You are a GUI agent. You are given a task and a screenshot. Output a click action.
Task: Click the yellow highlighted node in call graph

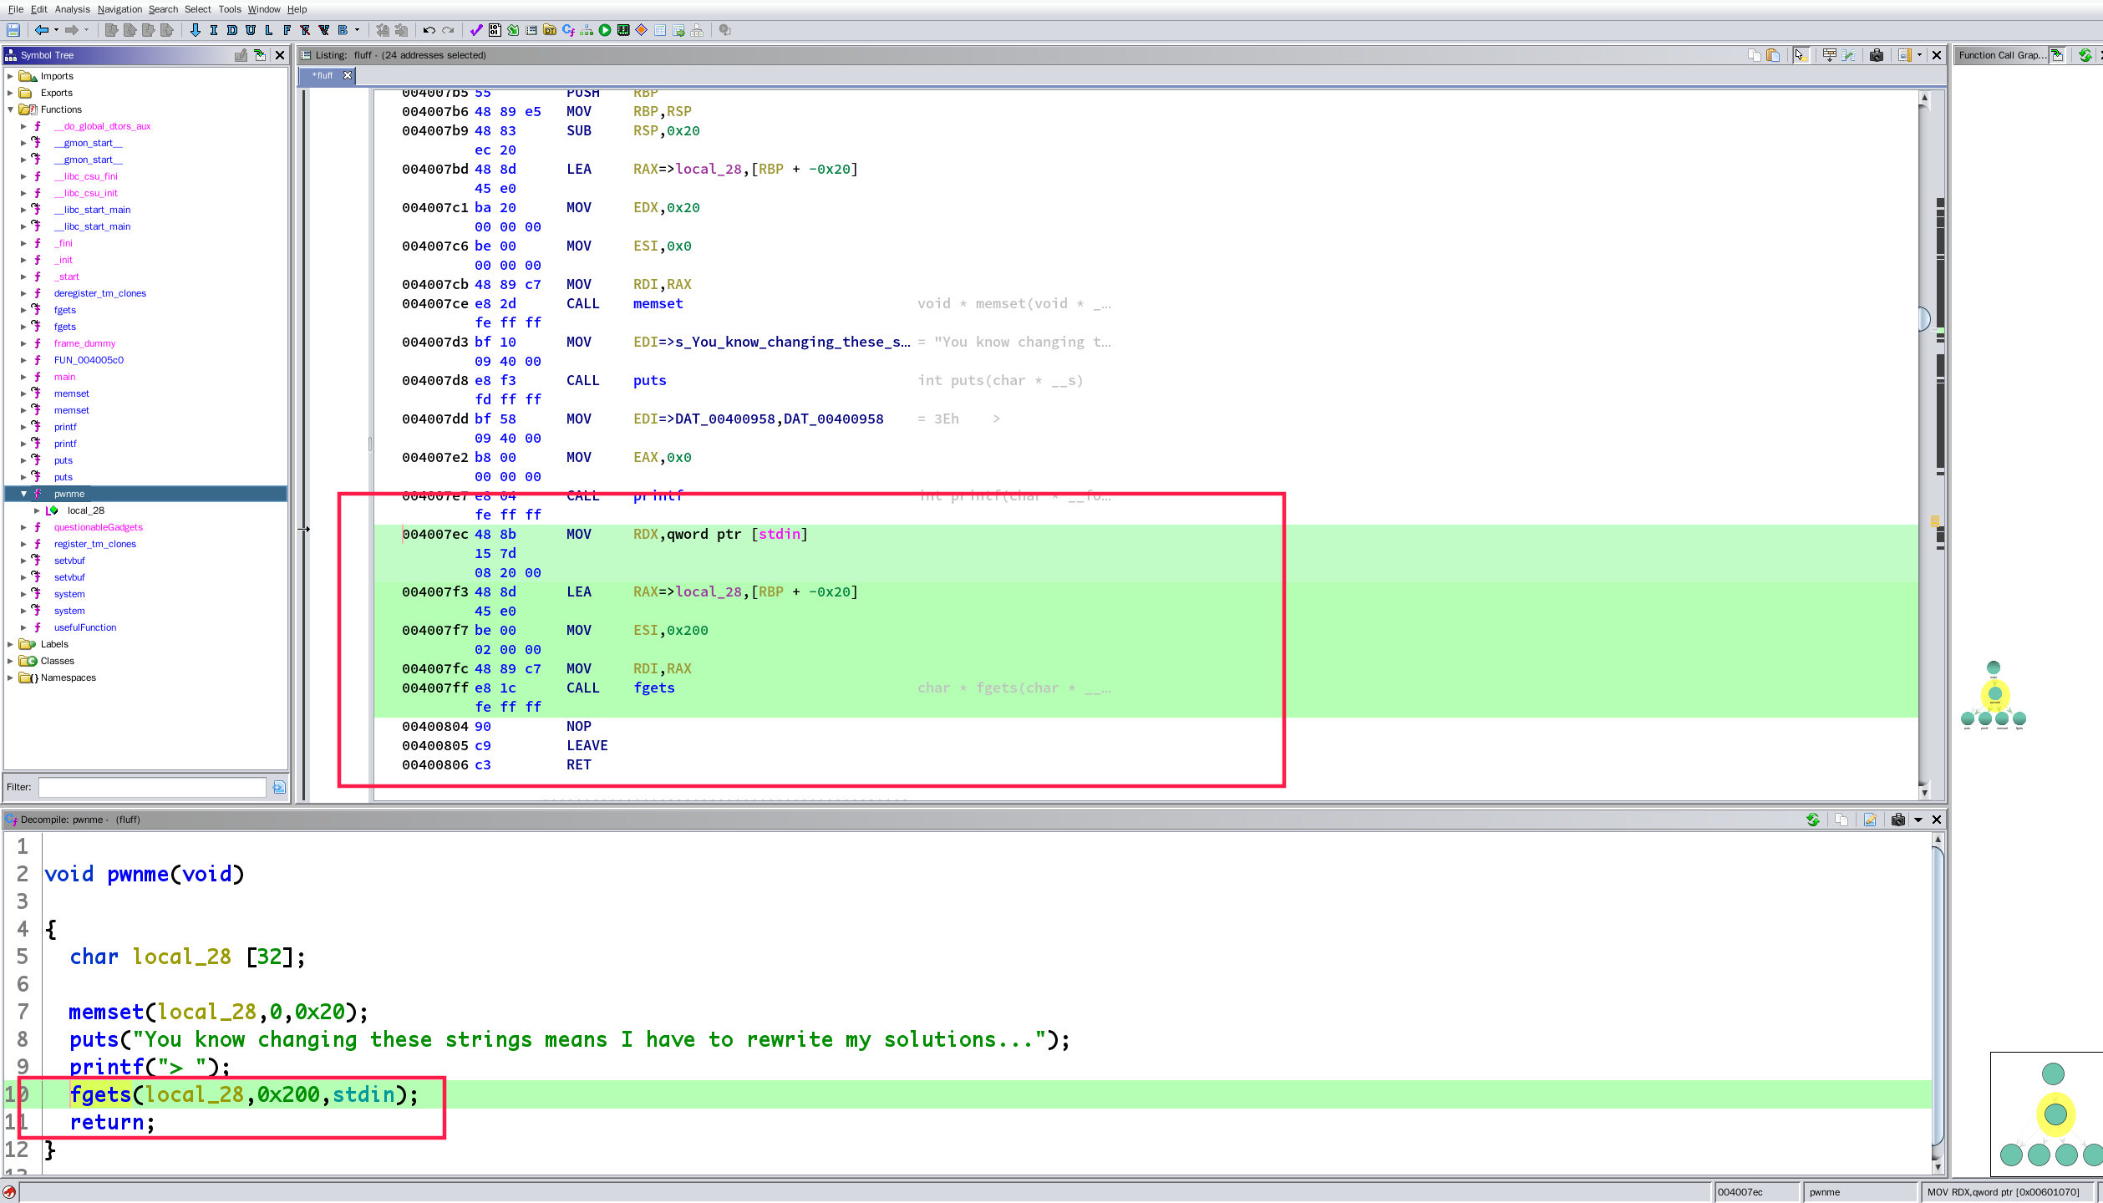[1995, 693]
